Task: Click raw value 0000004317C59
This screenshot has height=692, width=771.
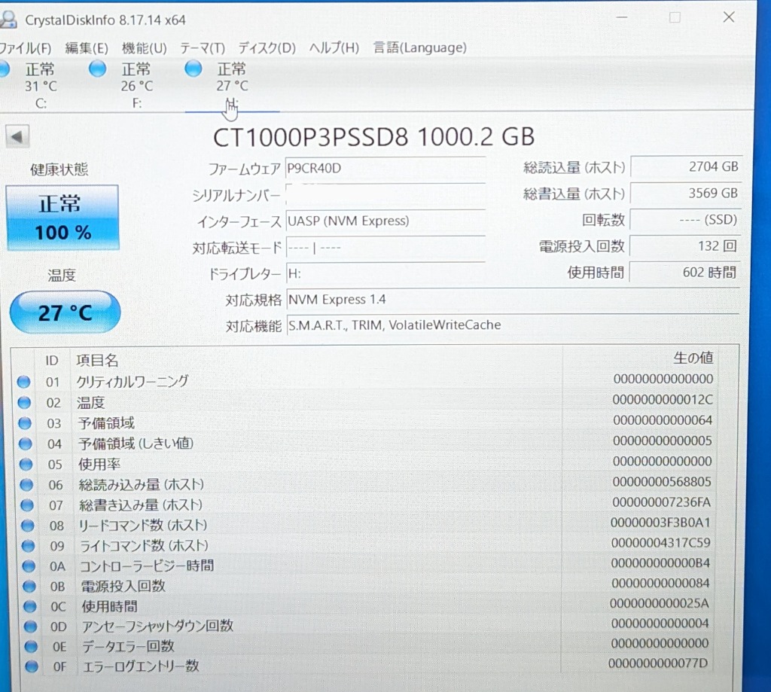Action: point(660,542)
